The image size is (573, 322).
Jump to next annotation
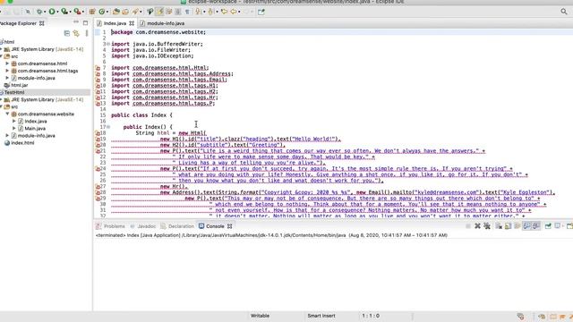point(198,12)
